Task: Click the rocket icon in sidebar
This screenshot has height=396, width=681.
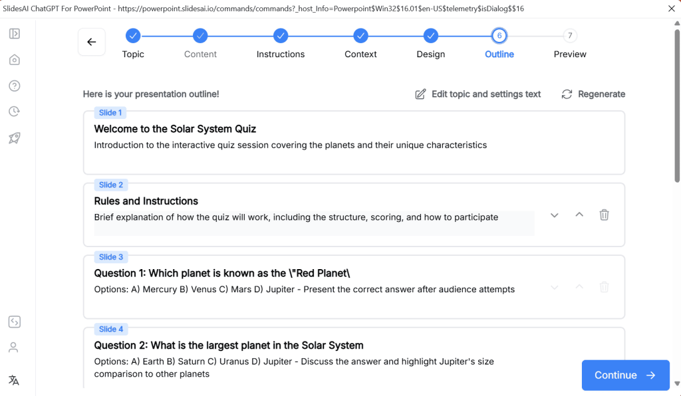Action: pyautogui.click(x=14, y=138)
